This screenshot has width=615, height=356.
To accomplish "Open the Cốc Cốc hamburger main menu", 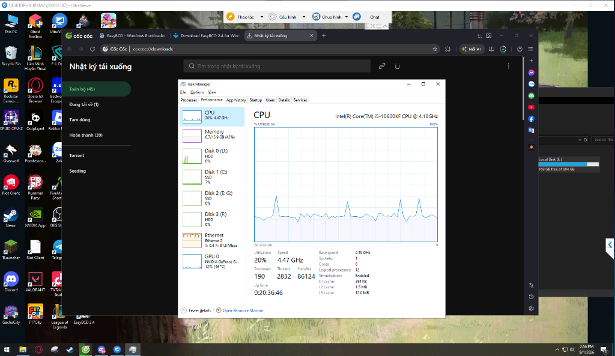I will 531,49.
